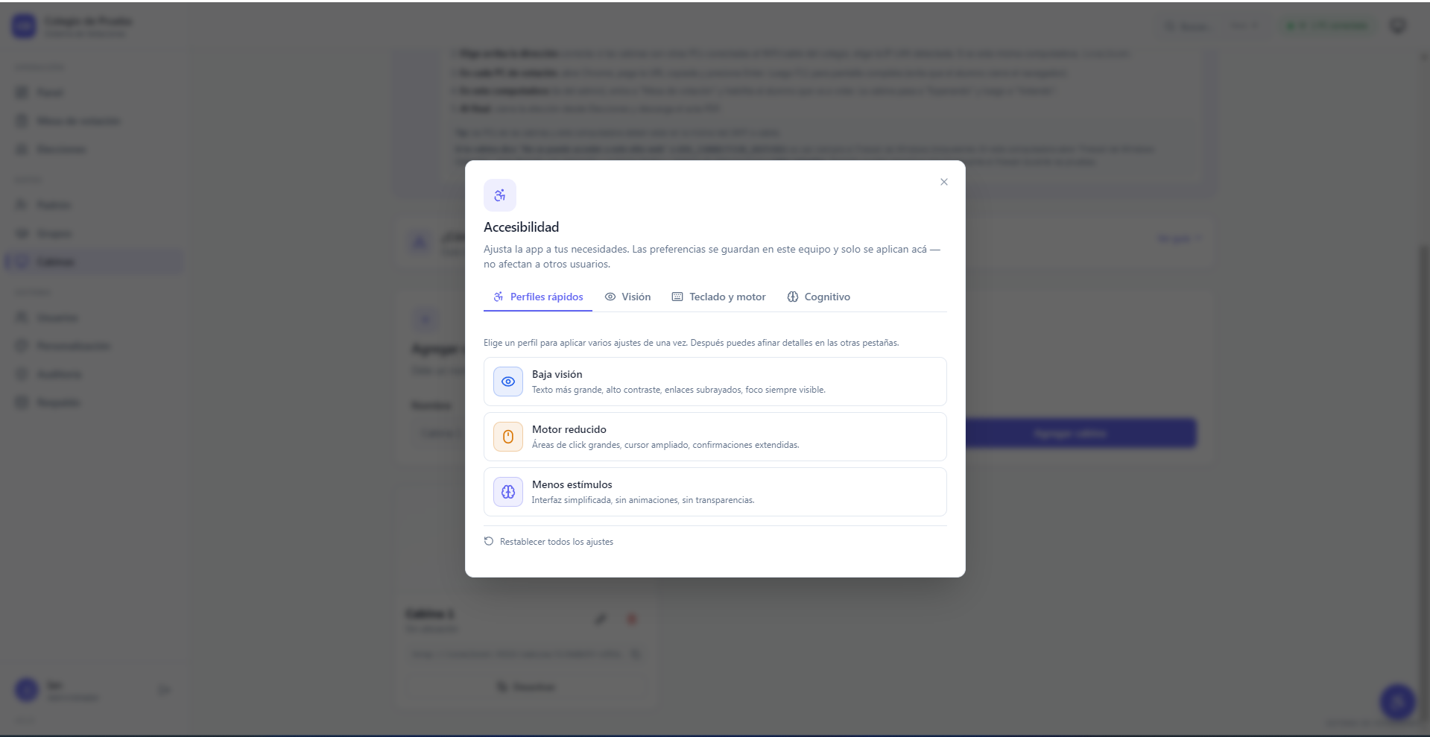1430x737 pixels.
Task: Close the Accesibilidad dialog
Action: (x=943, y=182)
